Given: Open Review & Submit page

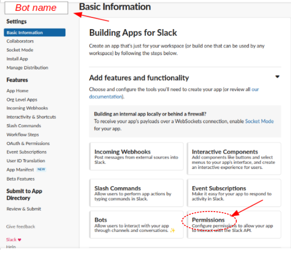Looking at the screenshot, I should [24, 209].
